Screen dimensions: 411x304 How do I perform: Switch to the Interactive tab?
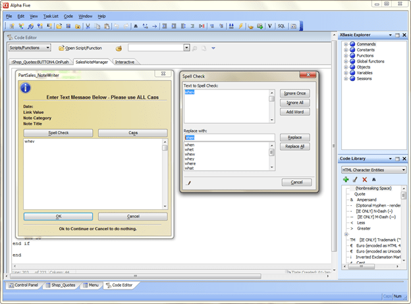click(x=126, y=62)
